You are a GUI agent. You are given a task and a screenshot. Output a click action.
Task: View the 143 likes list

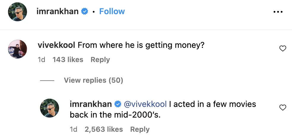click(68, 60)
